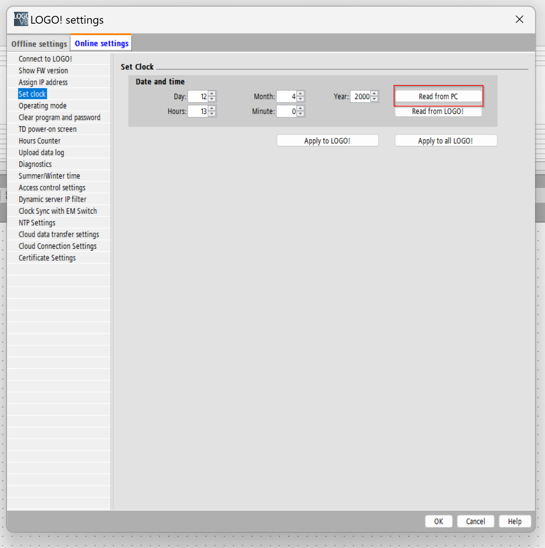The image size is (545, 548).
Task: Increase the Year value with up arrow
Action: point(374,93)
